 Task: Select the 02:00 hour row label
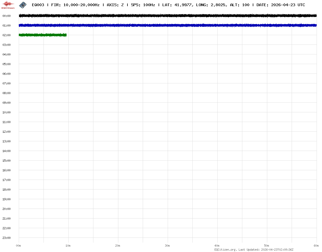(x=6, y=35)
